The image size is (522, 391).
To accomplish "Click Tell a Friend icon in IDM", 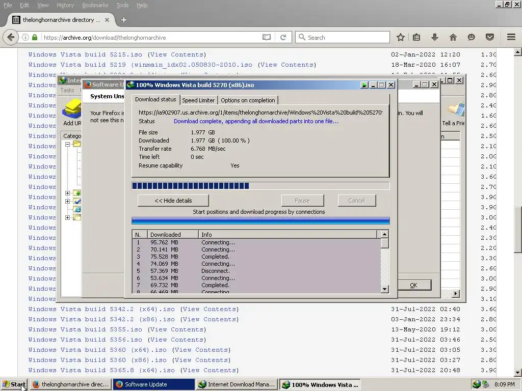I will [x=454, y=113].
